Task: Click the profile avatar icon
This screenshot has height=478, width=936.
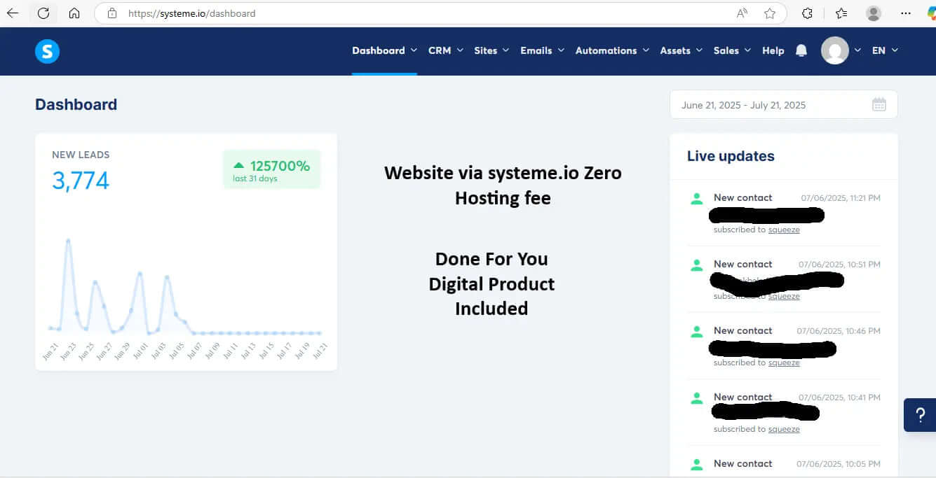Action: point(834,50)
